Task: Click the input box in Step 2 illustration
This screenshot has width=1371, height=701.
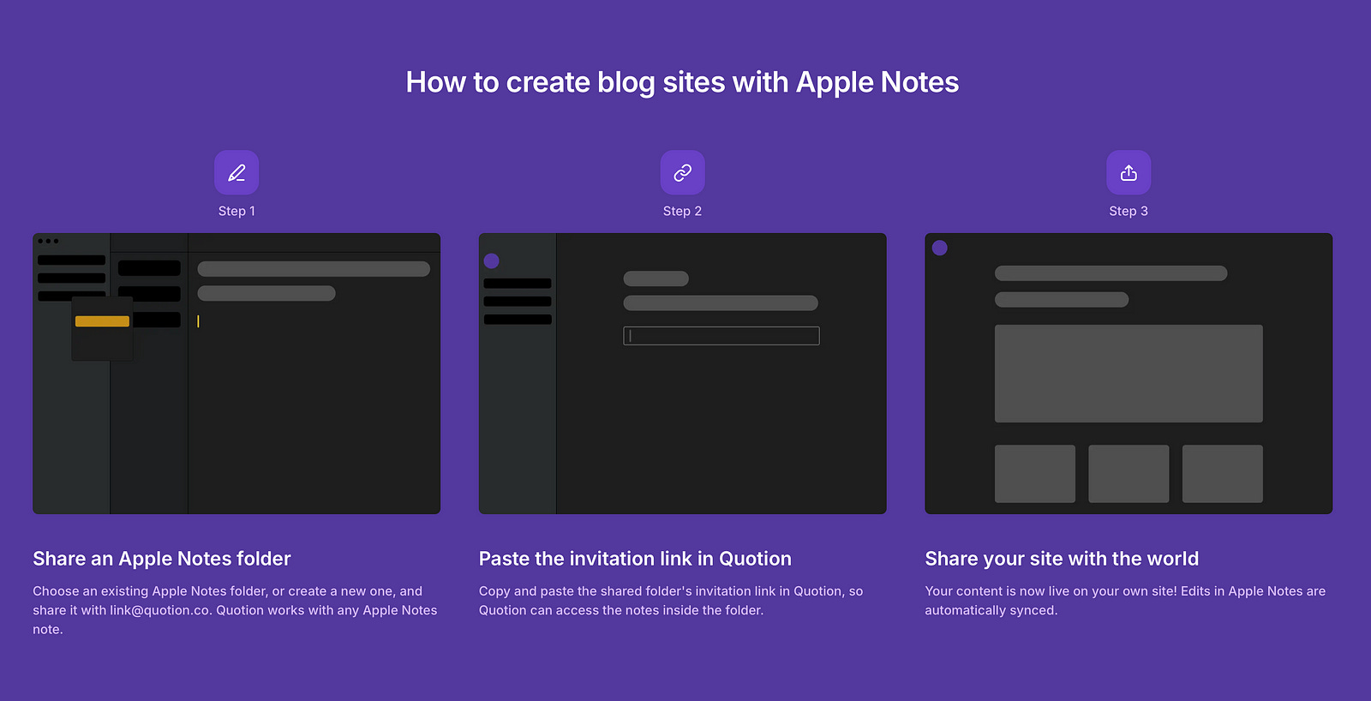Action: click(x=721, y=336)
